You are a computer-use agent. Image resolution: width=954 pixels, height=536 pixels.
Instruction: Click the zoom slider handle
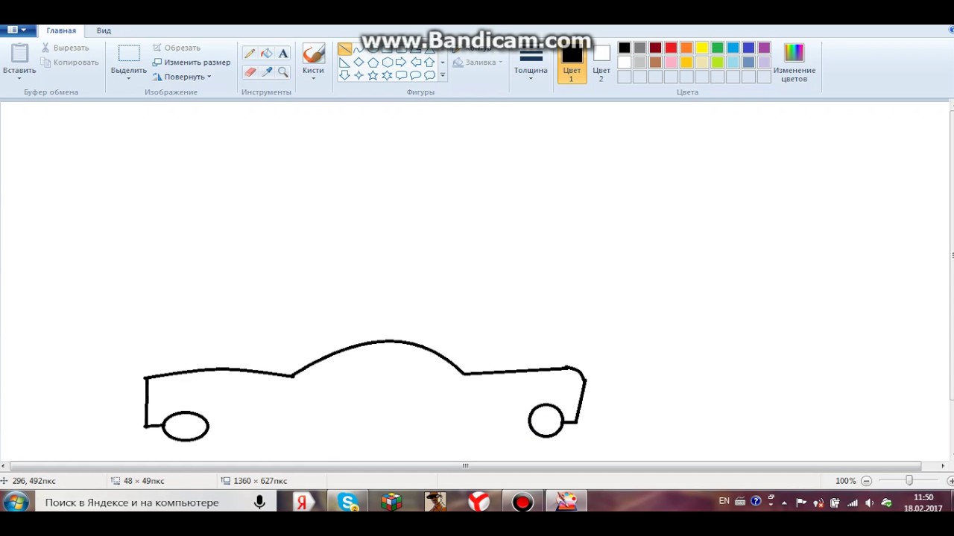point(909,481)
